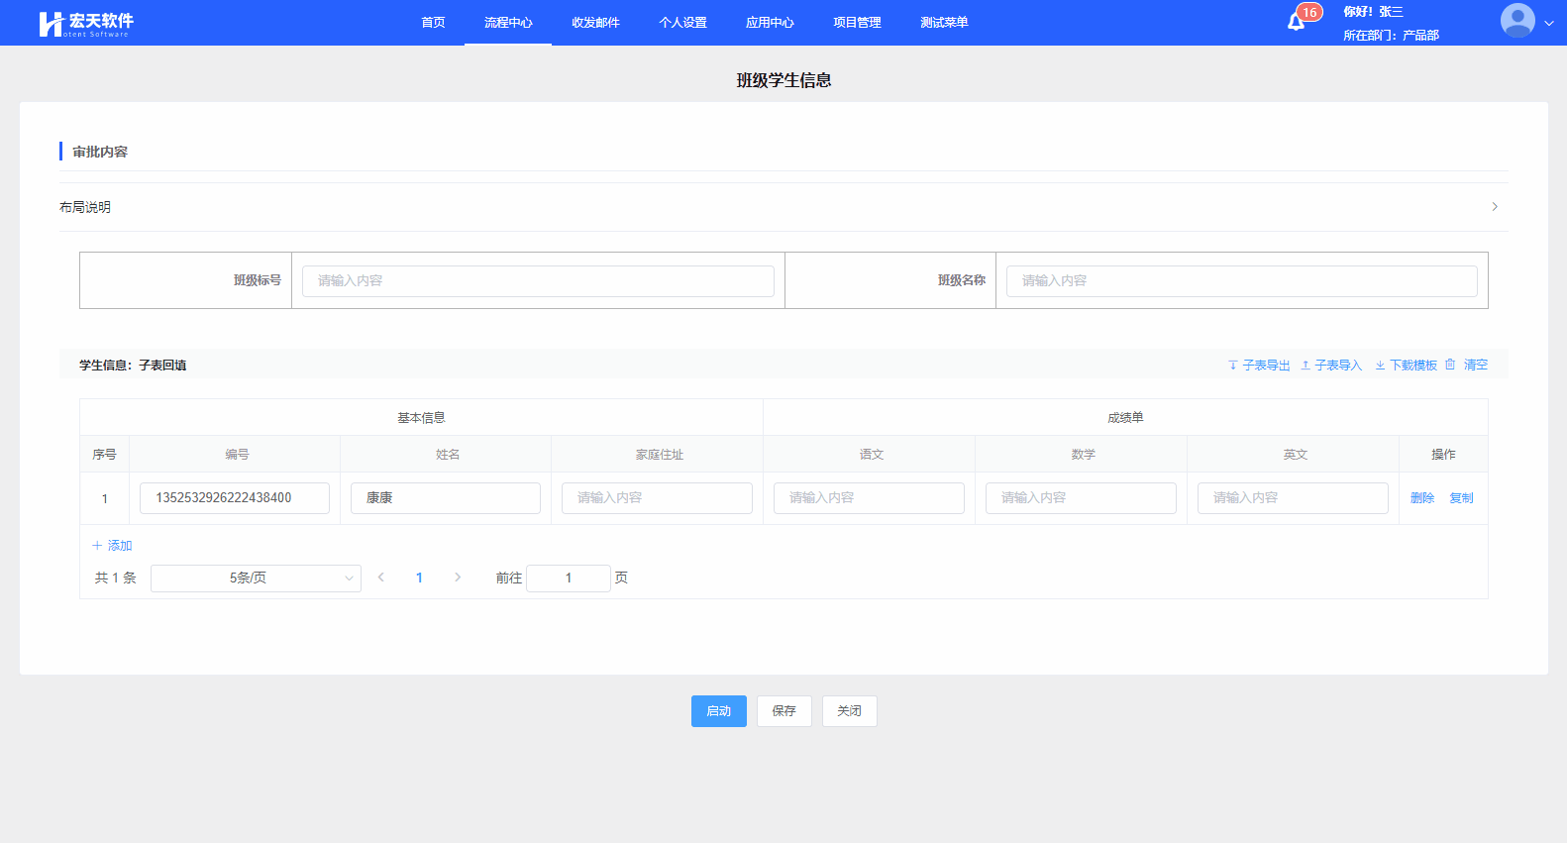
Task: Switch to 项目管理 menu item
Action: (x=857, y=23)
